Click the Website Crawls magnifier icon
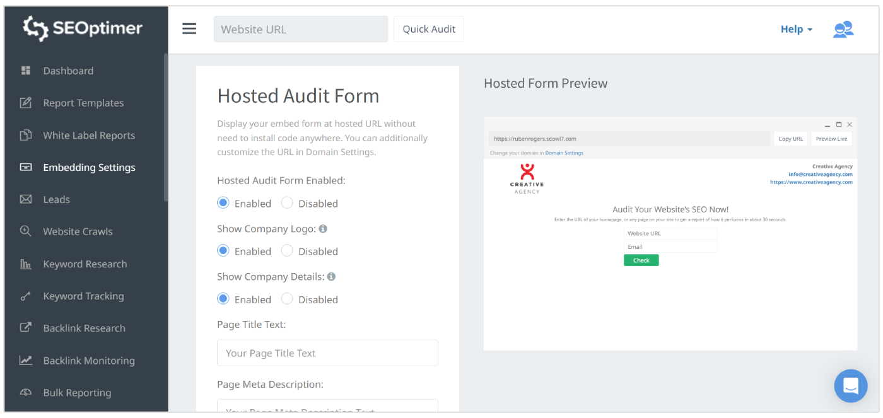Image resolution: width=883 pixels, height=418 pixels. 26,231
